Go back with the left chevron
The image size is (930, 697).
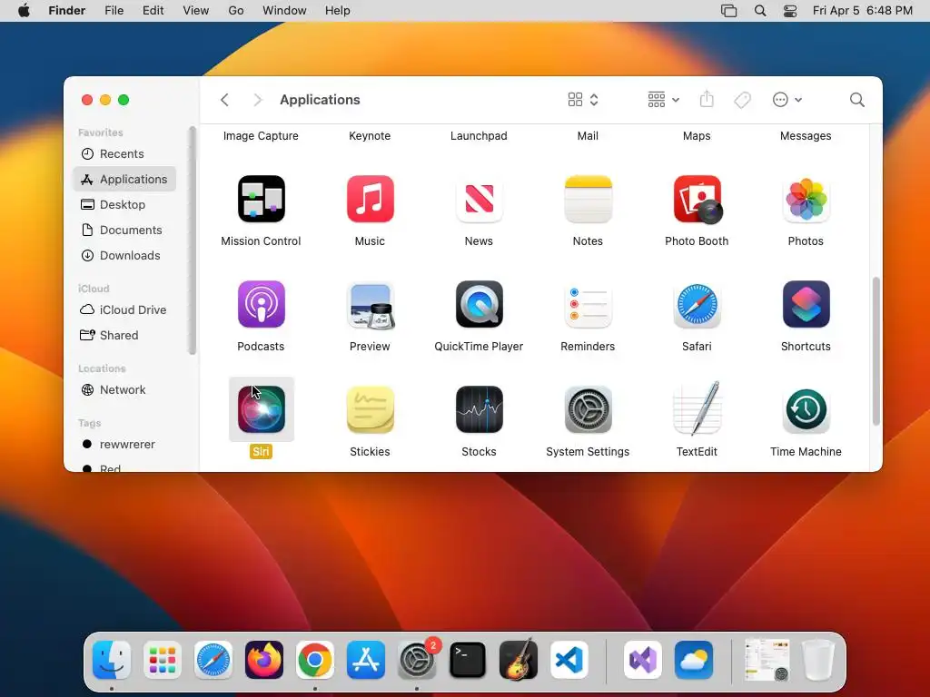pos(224,100)
